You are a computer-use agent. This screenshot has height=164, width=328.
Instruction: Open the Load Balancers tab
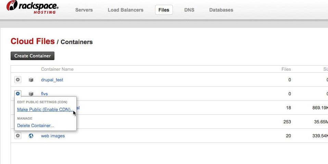(126, 10)
